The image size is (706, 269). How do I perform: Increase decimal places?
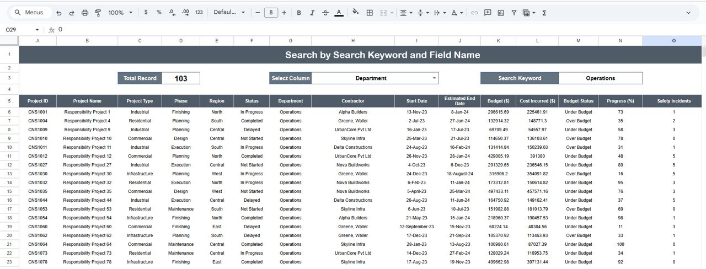pyautogui.click(x=185, y=12)
